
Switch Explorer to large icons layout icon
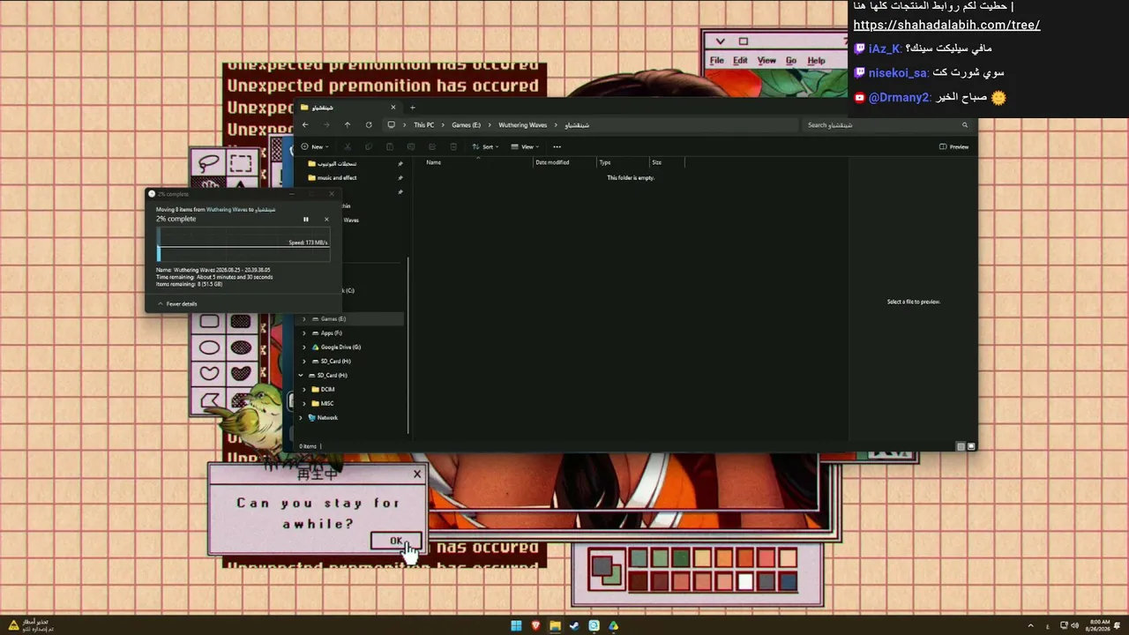(x=971, y=446)
